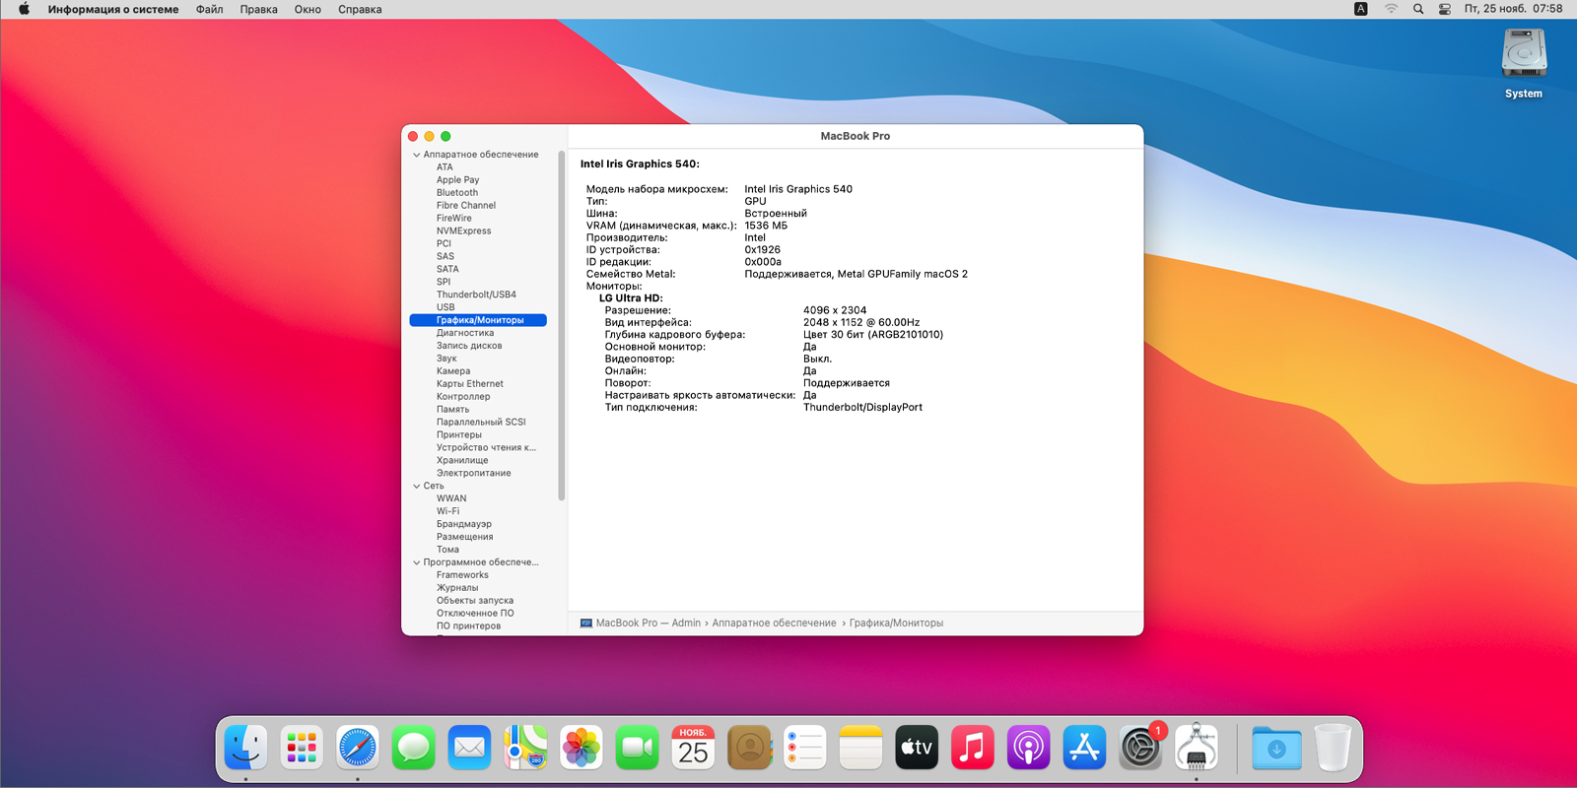Open App Store from the Dock
Viewport: 1577px width, 788px height.
(1084, 749)
